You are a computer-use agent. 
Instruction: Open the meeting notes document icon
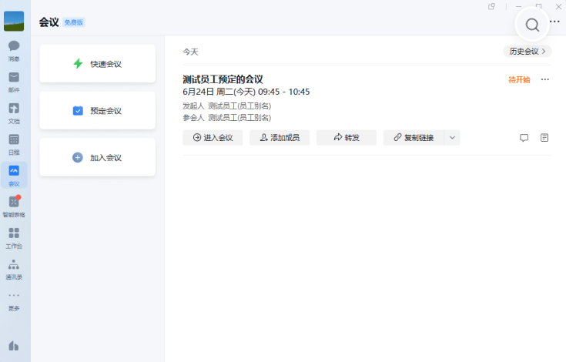[x=544, y=138]
